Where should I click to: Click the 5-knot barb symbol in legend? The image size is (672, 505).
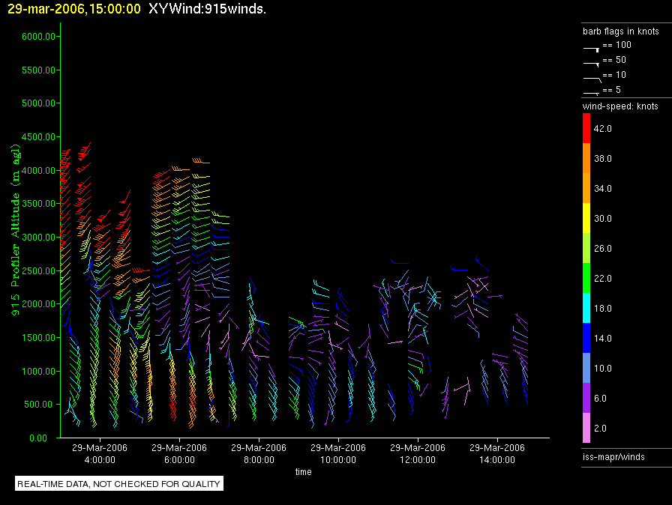[x=592, y=92]
